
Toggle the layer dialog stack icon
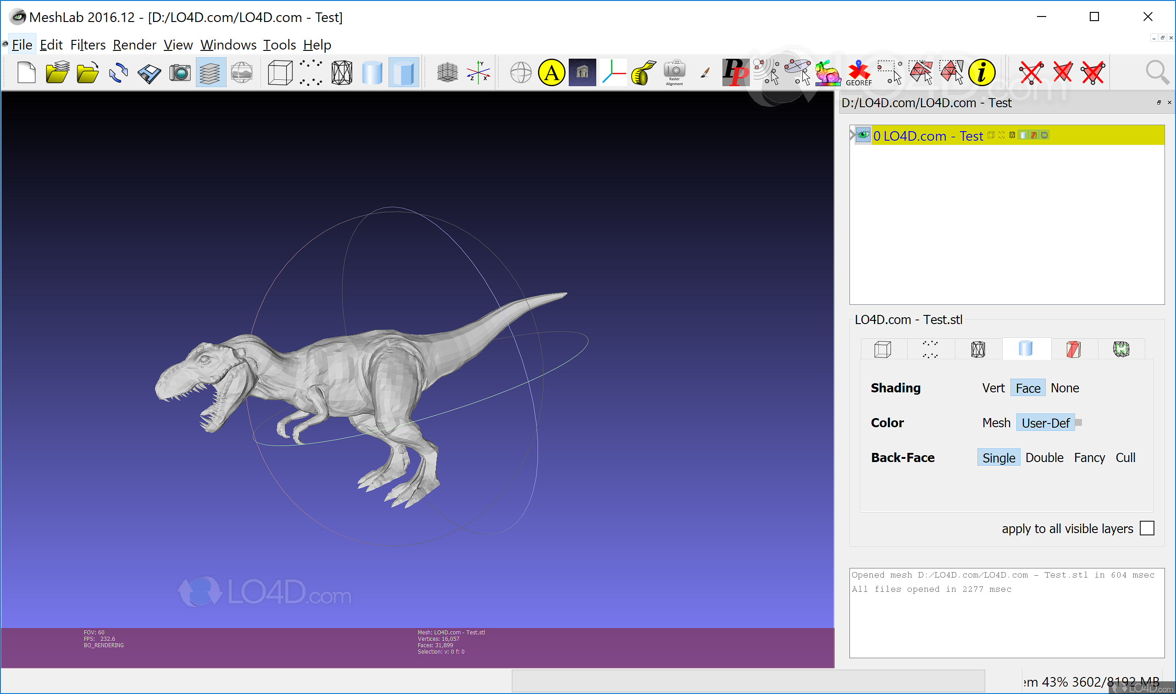click(x=211, y=72)
